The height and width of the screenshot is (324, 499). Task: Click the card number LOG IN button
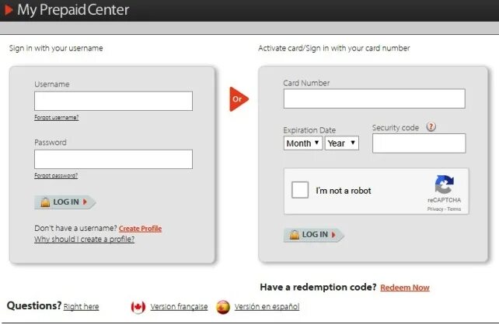point(314,235)
